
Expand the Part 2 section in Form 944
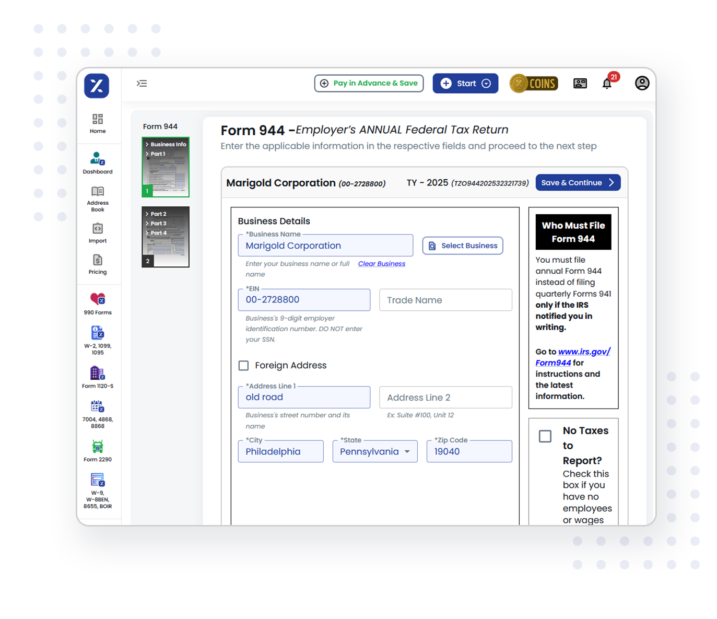point(158,214)
